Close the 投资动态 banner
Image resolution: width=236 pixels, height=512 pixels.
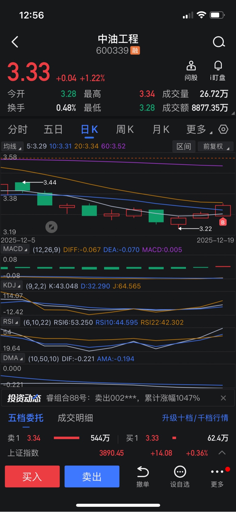223,398
